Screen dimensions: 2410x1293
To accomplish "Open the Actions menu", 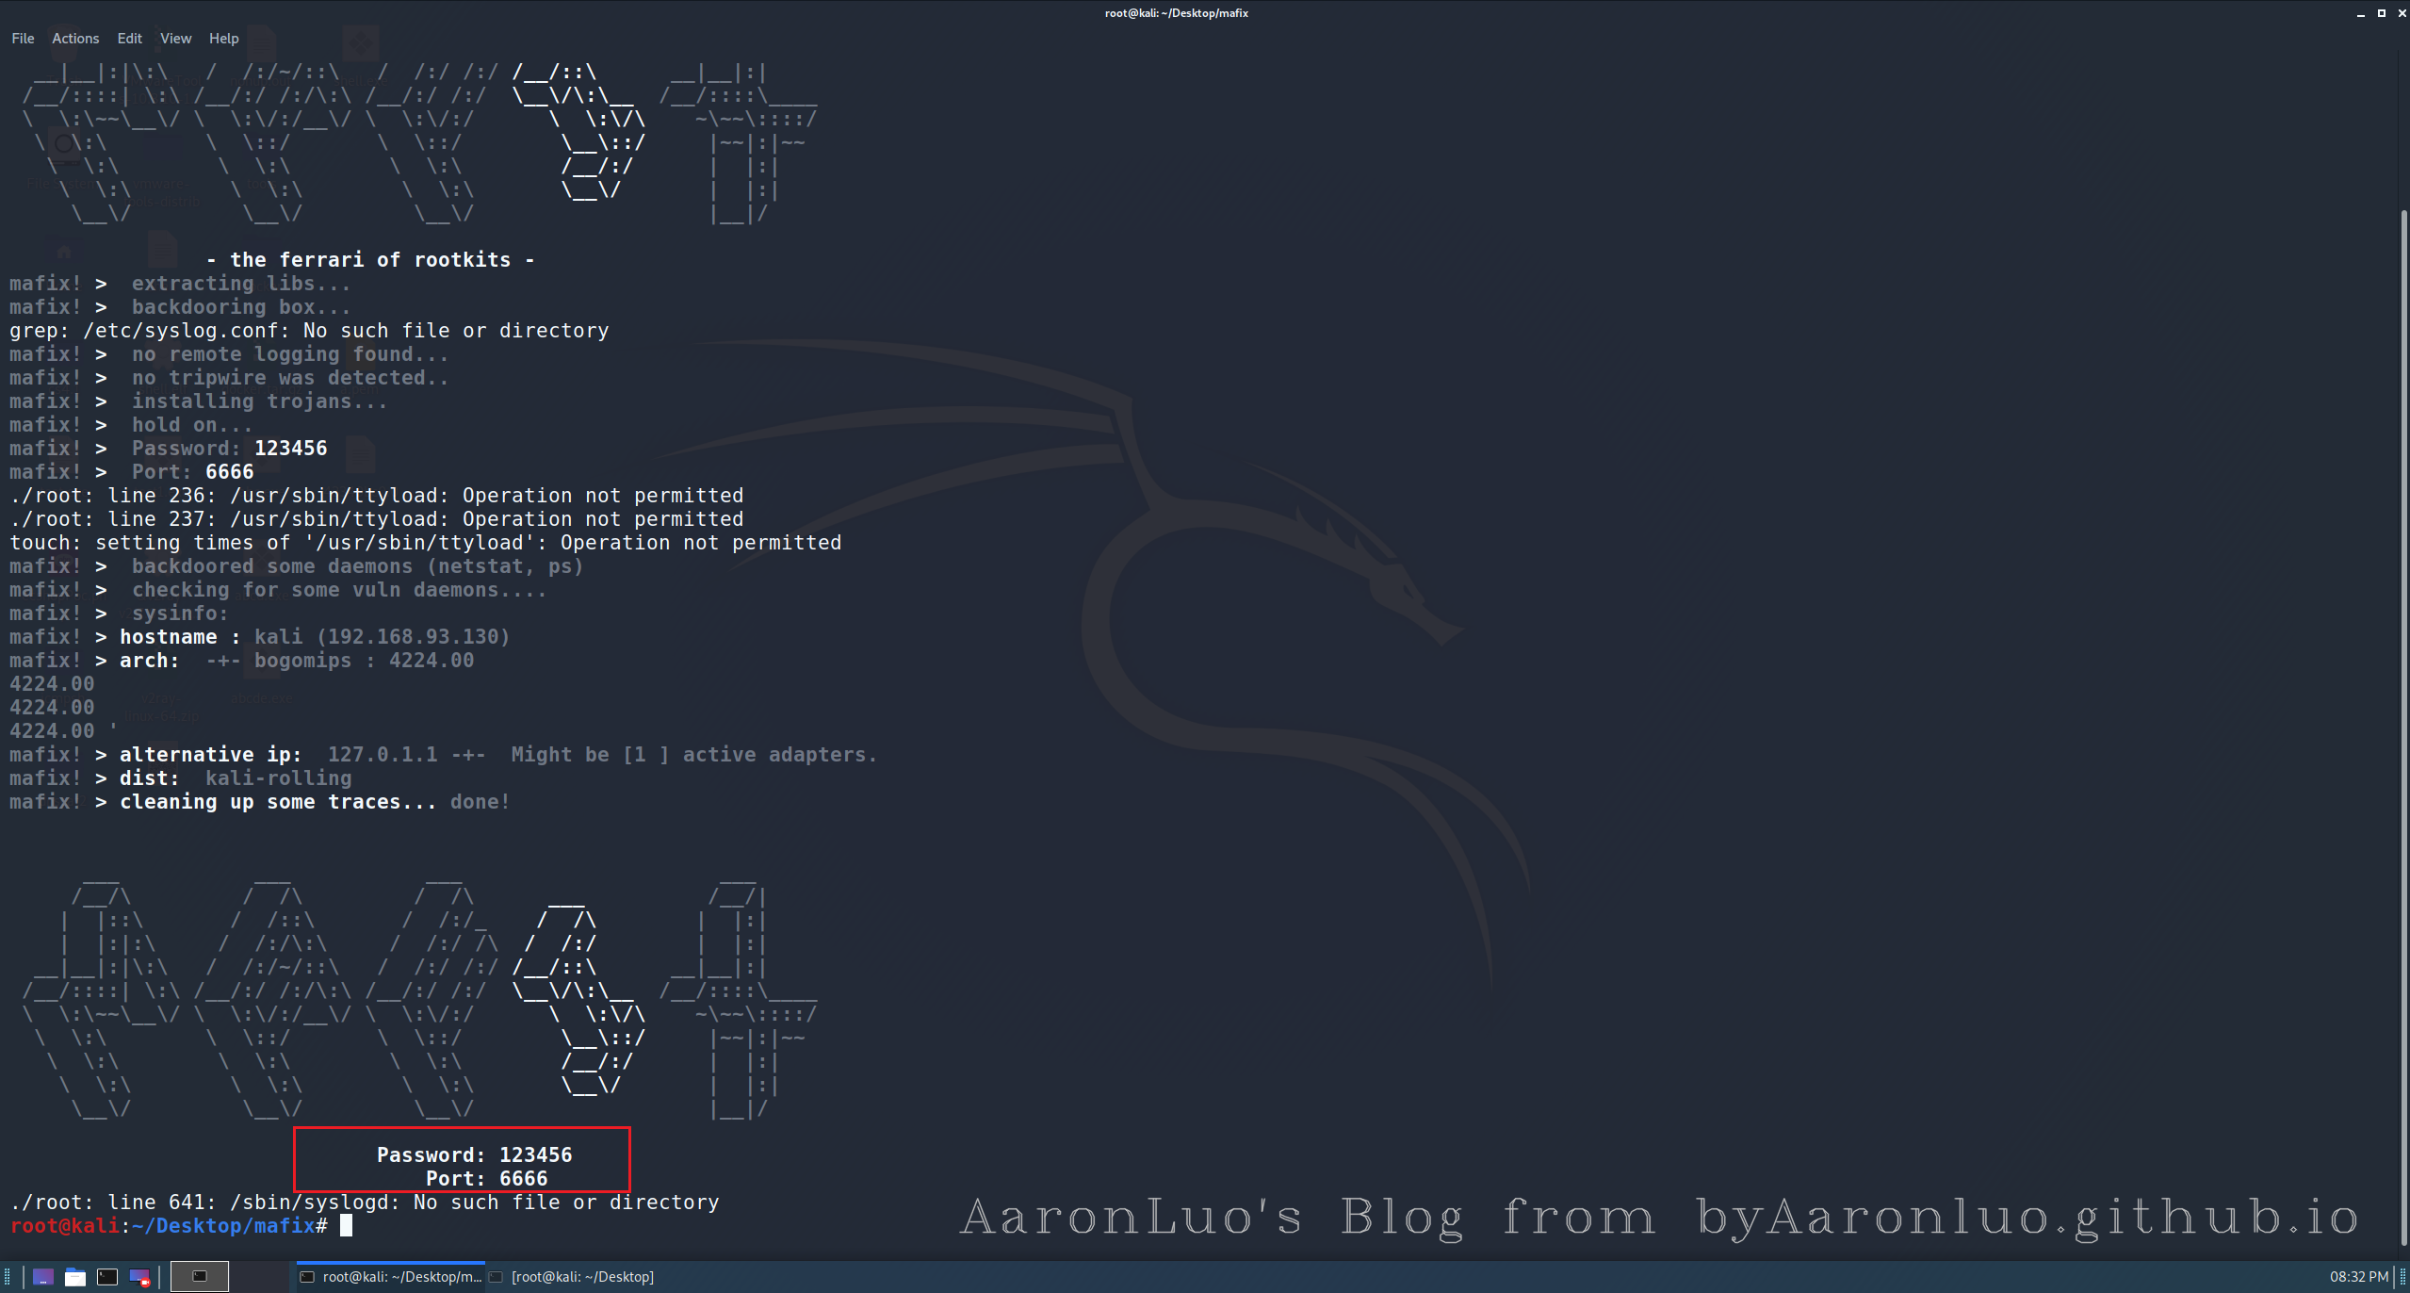I will tap(75, 39).
